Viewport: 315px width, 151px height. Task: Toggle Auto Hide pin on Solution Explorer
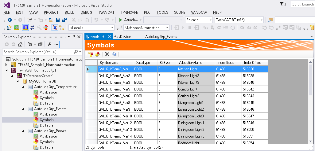74,37
